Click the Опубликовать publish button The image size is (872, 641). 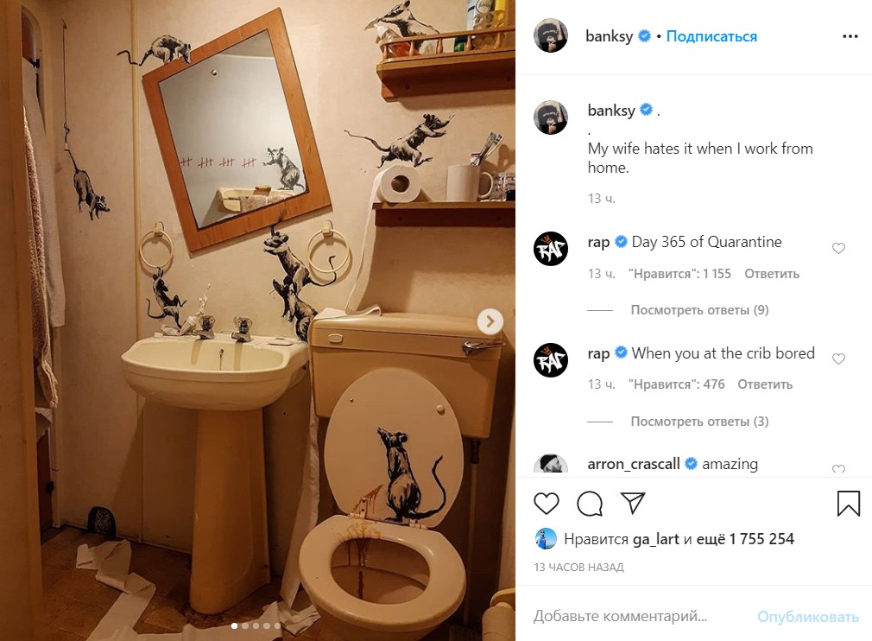pos(807,617)
